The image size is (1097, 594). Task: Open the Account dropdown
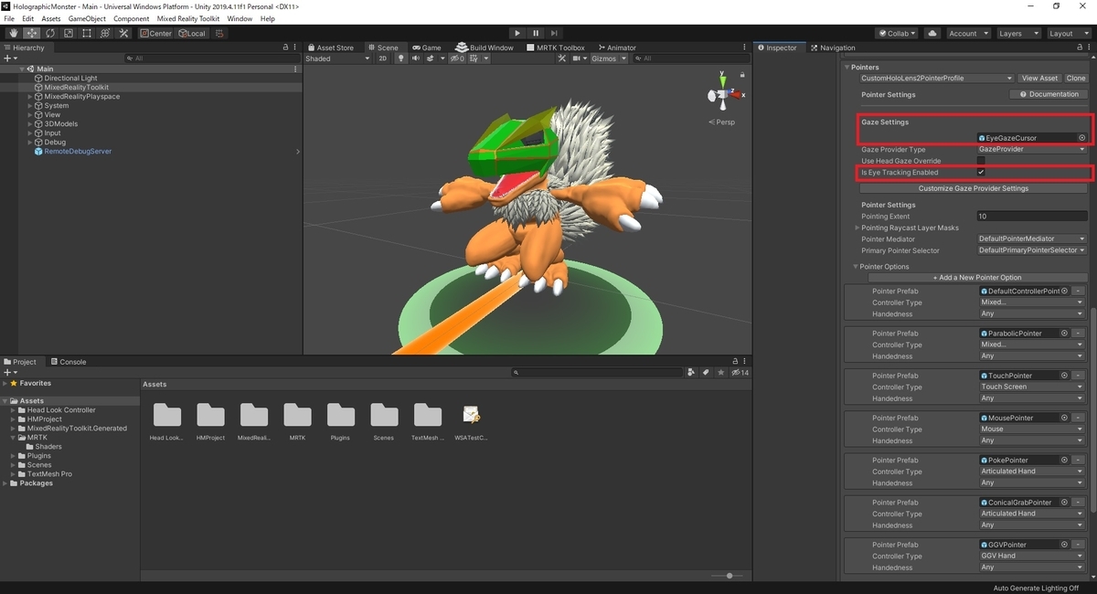tap(967, 33)
